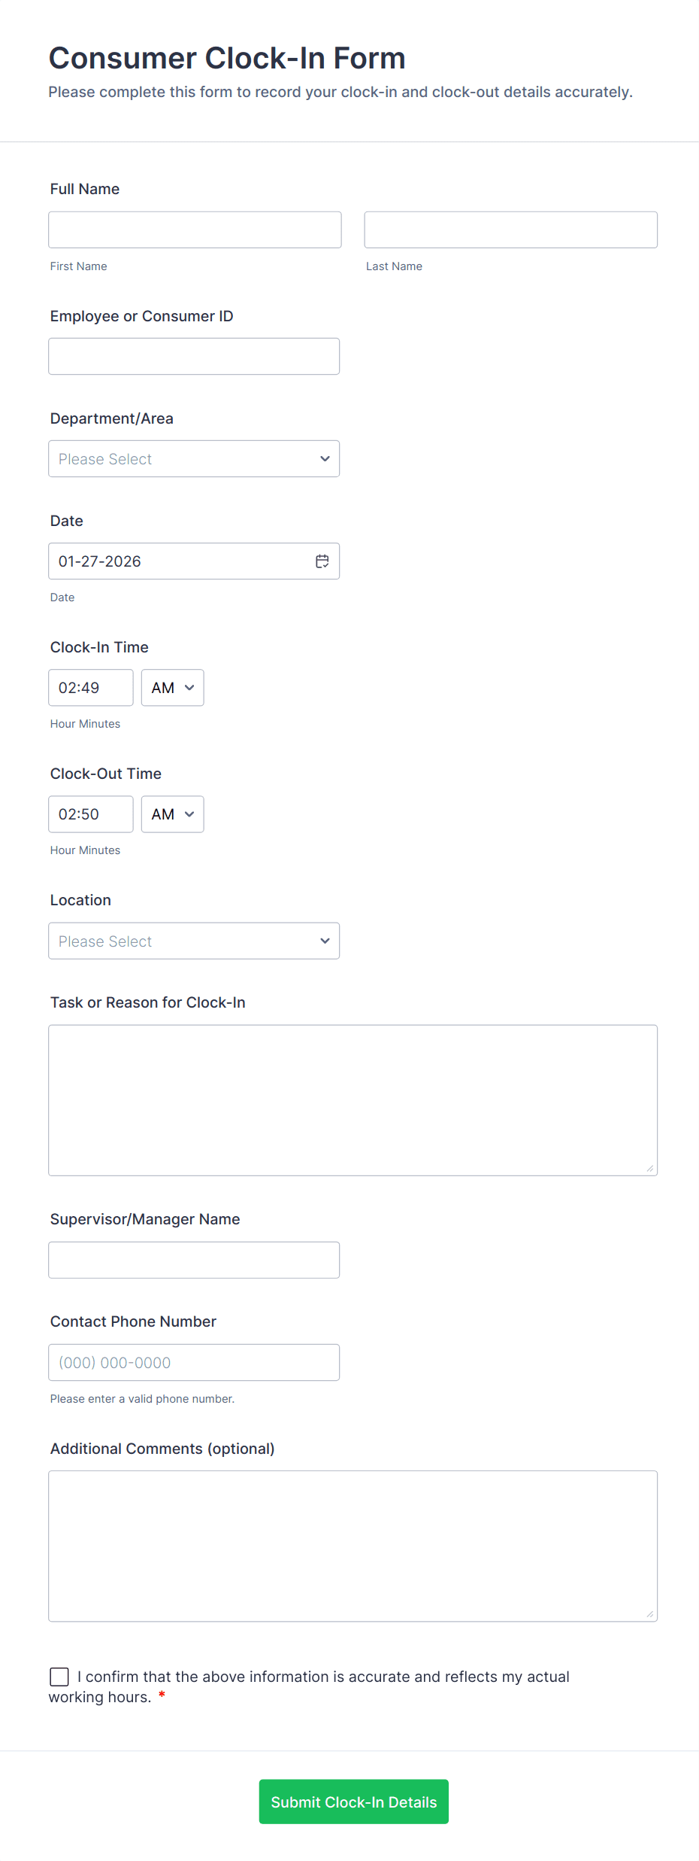Click the Task or Reason text area
The width and height of the screenshot is (699, 1861).
pos(353,1100)
